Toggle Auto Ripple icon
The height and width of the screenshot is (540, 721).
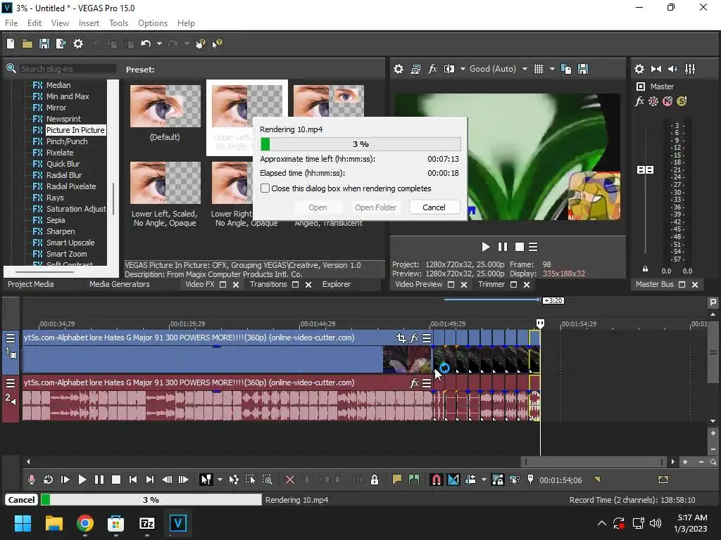click(x=470, y=480)
